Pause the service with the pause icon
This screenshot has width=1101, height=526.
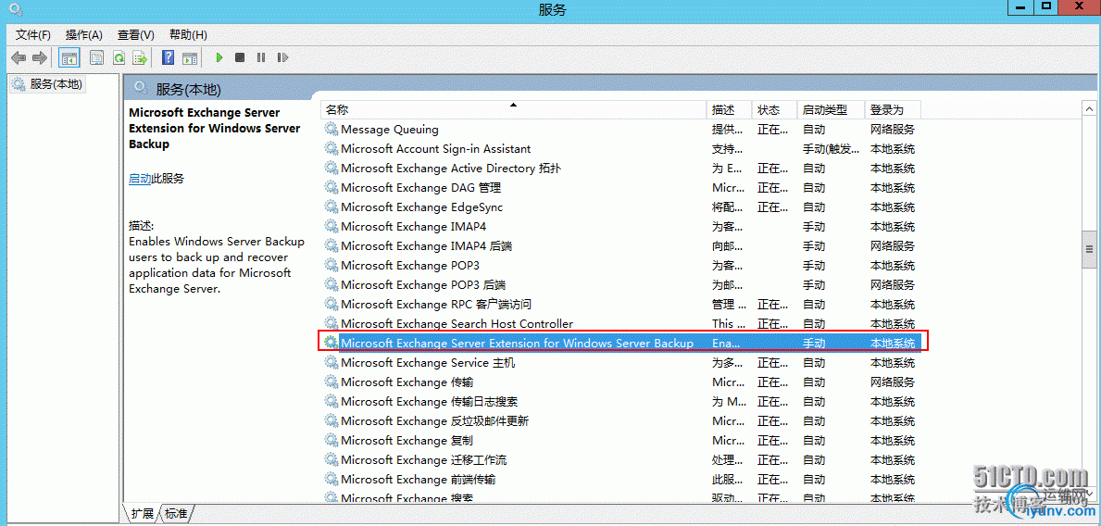point(260,57)
